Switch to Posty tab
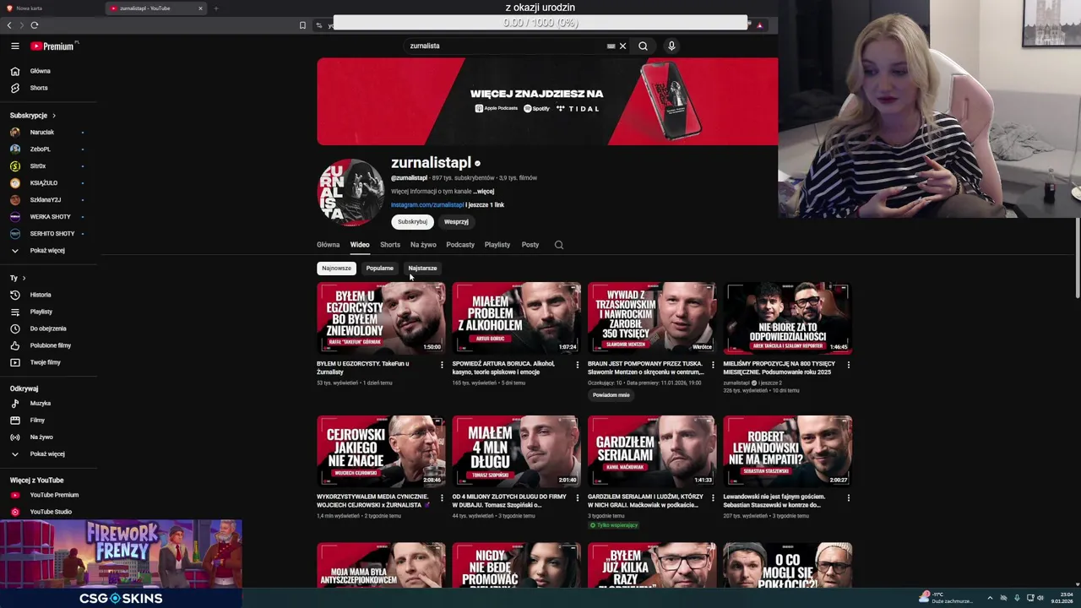This screenshot has height=608, width=1081. tap(530, 245)
